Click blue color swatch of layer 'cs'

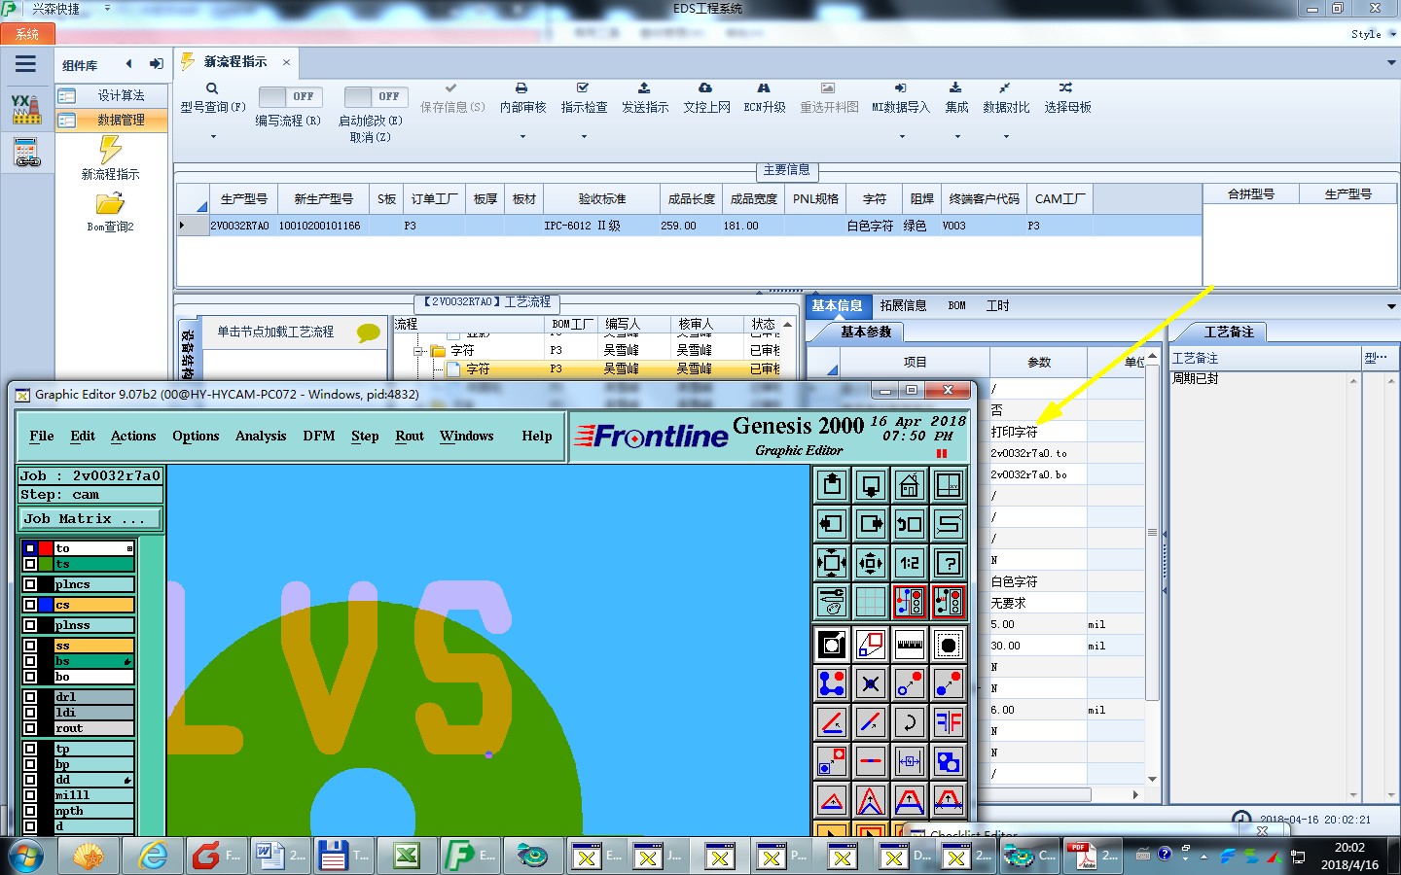coord(46,605)
